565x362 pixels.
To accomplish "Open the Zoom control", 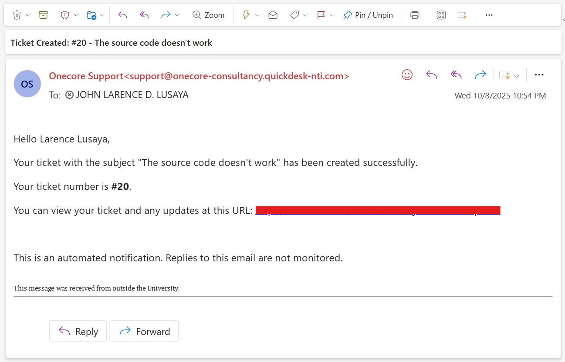I will [208, 14].
